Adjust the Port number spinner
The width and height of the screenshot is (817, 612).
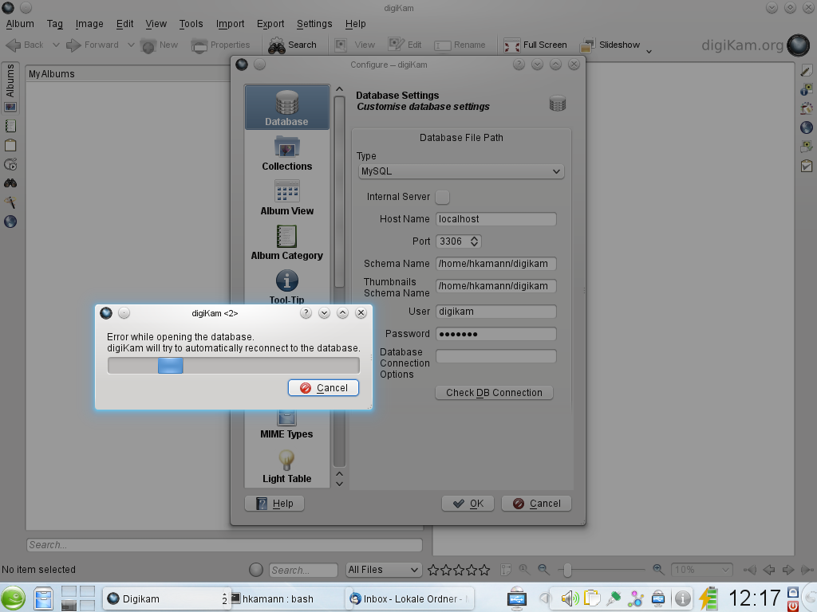click(475, 241)
